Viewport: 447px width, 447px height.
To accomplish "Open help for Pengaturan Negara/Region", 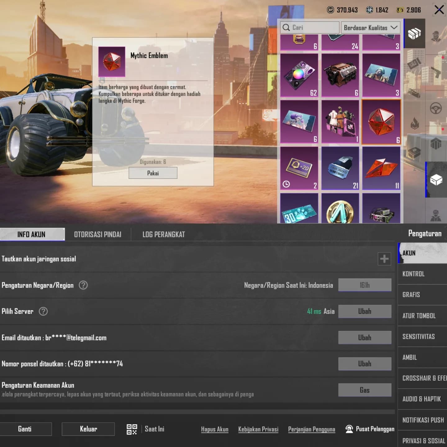I will point(83,285).
